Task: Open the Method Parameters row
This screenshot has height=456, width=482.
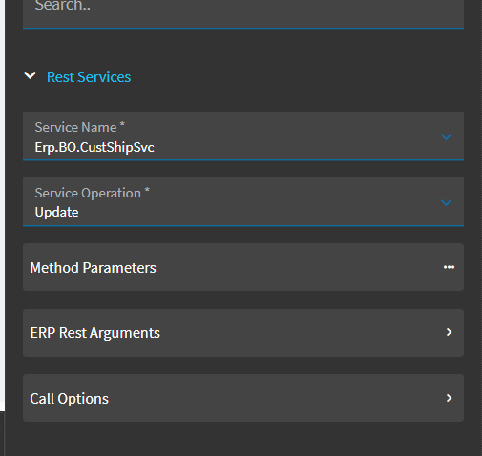Action: pos(243,267)
